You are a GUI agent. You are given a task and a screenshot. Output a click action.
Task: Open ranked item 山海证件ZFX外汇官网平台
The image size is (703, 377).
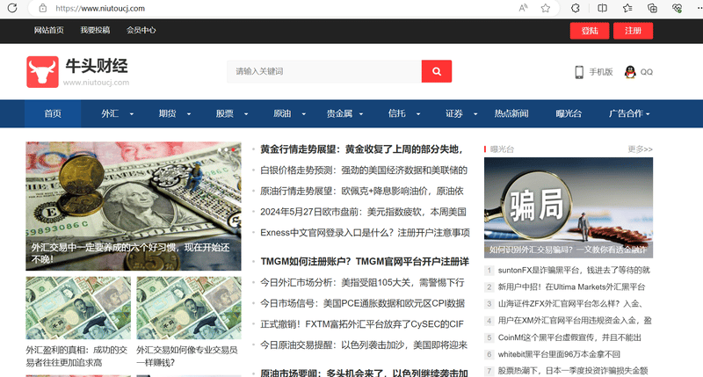pyautogui.click(x=570, y=304)
